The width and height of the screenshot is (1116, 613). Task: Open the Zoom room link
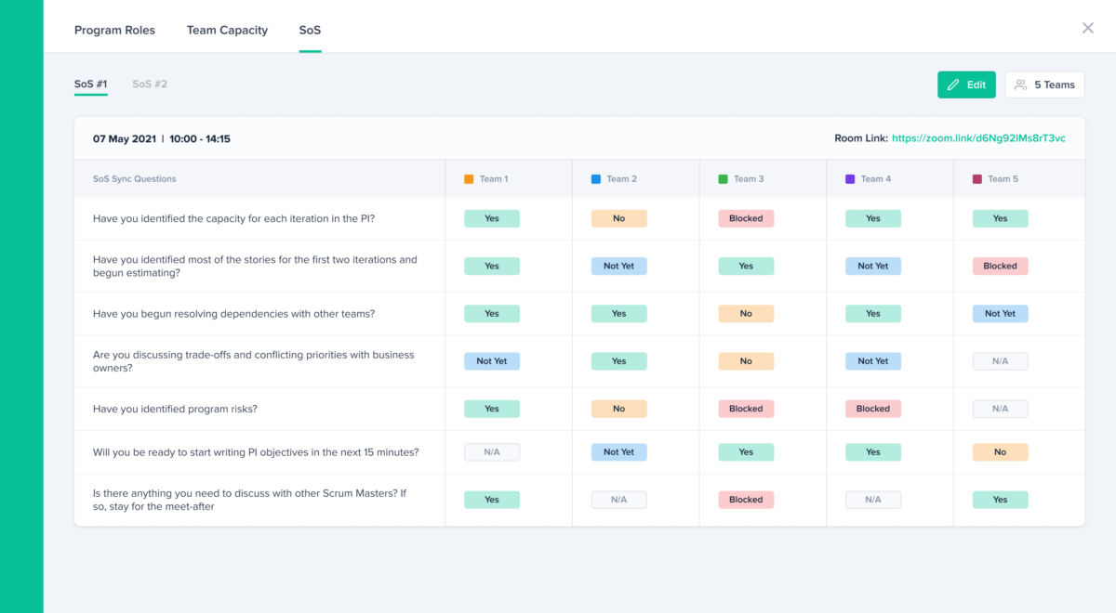(978, 138)
